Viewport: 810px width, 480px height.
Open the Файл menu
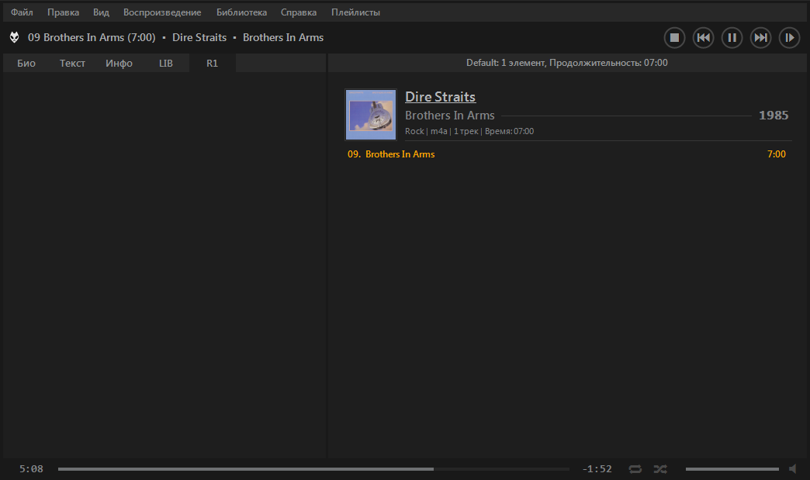pos(22,12)
